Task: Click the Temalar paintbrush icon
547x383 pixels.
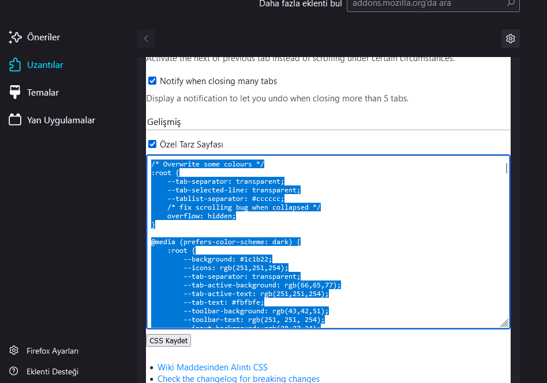Action: coord(15,93)
